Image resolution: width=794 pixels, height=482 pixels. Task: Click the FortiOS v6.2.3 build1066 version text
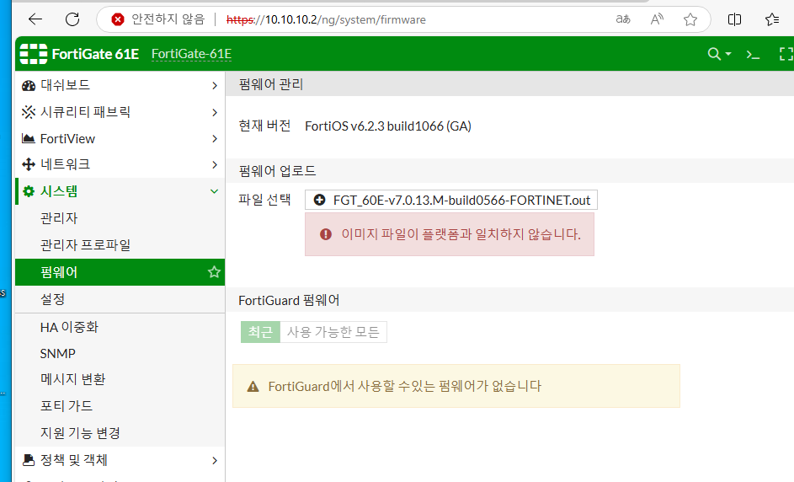click(388, 126)
